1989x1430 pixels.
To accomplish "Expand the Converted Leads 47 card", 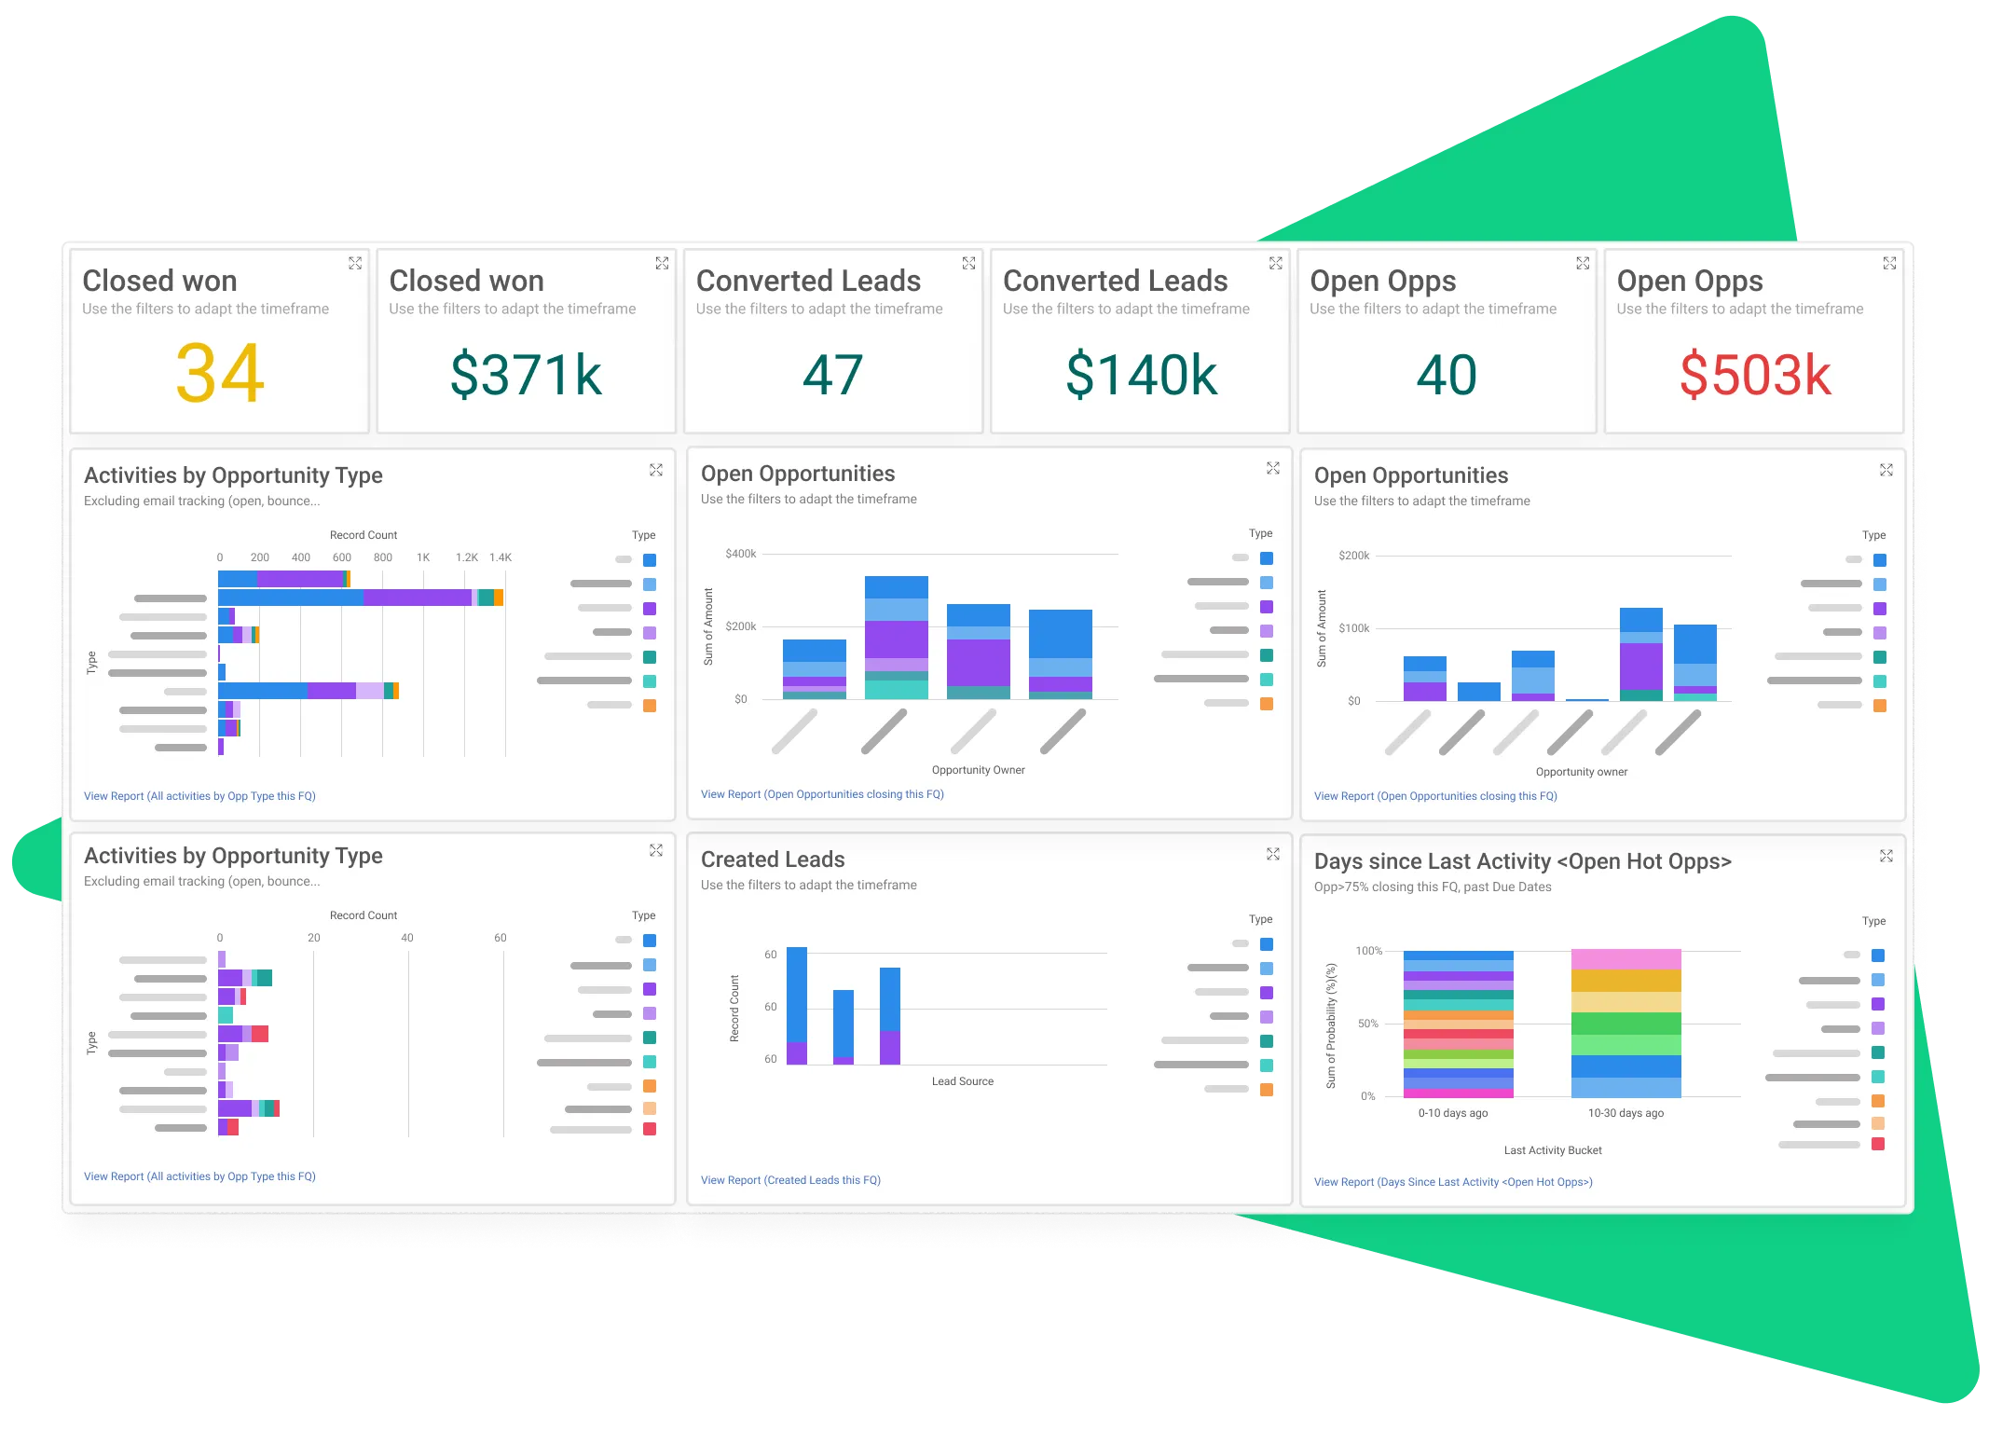I will 969,264.
